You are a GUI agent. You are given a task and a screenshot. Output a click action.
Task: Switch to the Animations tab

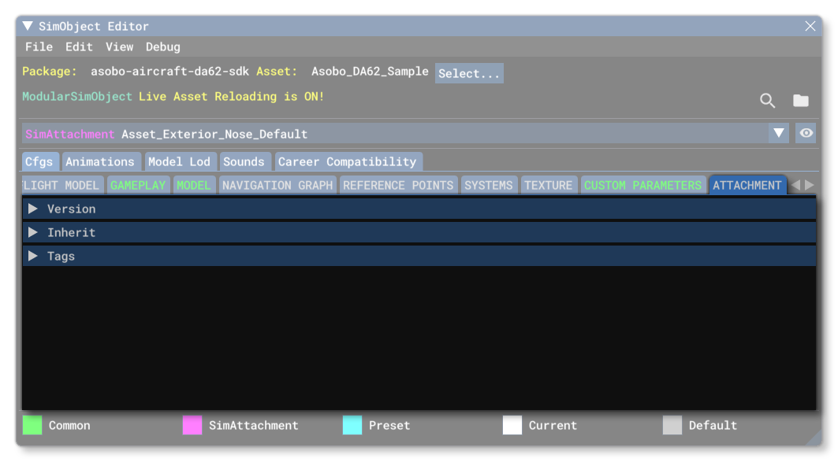pos(102,161)
